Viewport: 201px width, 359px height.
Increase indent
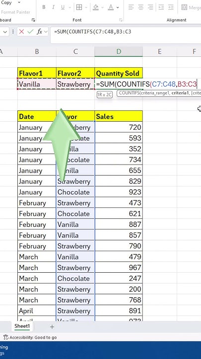(171, 7)
